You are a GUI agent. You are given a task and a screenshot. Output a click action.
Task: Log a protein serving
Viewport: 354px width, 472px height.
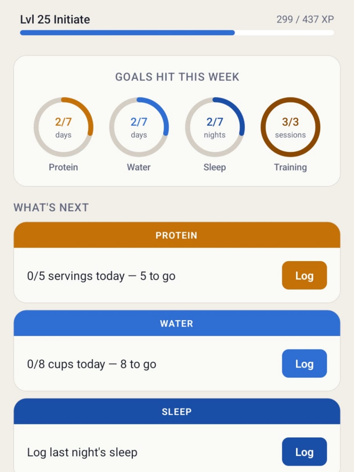coord(304,275)
